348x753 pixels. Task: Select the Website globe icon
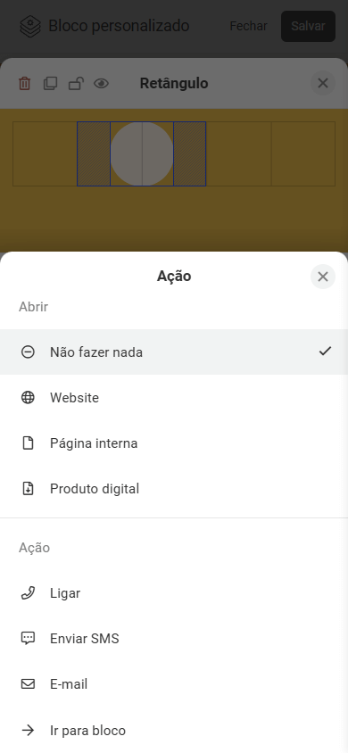pos(28,398)
